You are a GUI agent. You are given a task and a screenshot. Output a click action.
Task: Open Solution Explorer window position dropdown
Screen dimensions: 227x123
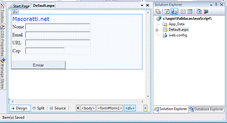tap(211, 5)
